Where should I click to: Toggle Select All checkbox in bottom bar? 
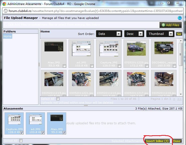21,141
